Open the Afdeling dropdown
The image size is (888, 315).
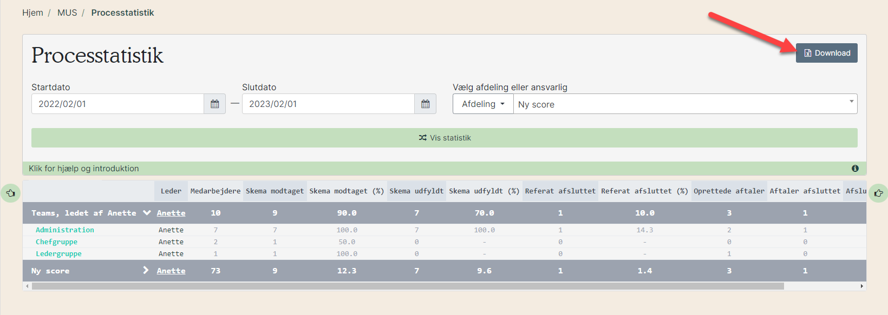(483, 104)
